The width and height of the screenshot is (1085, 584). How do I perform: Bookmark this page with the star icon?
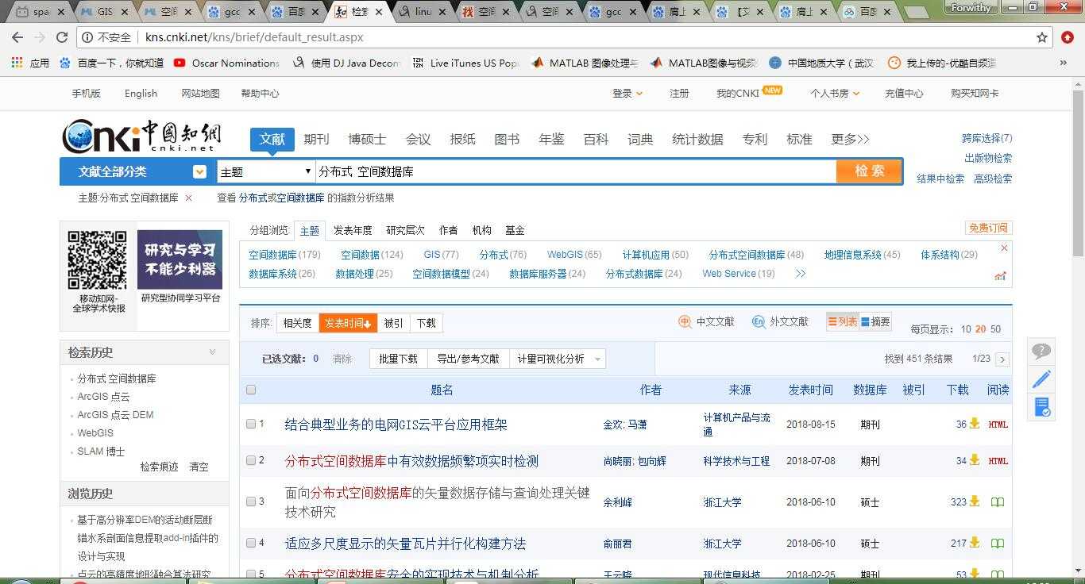click(1042, 37)
